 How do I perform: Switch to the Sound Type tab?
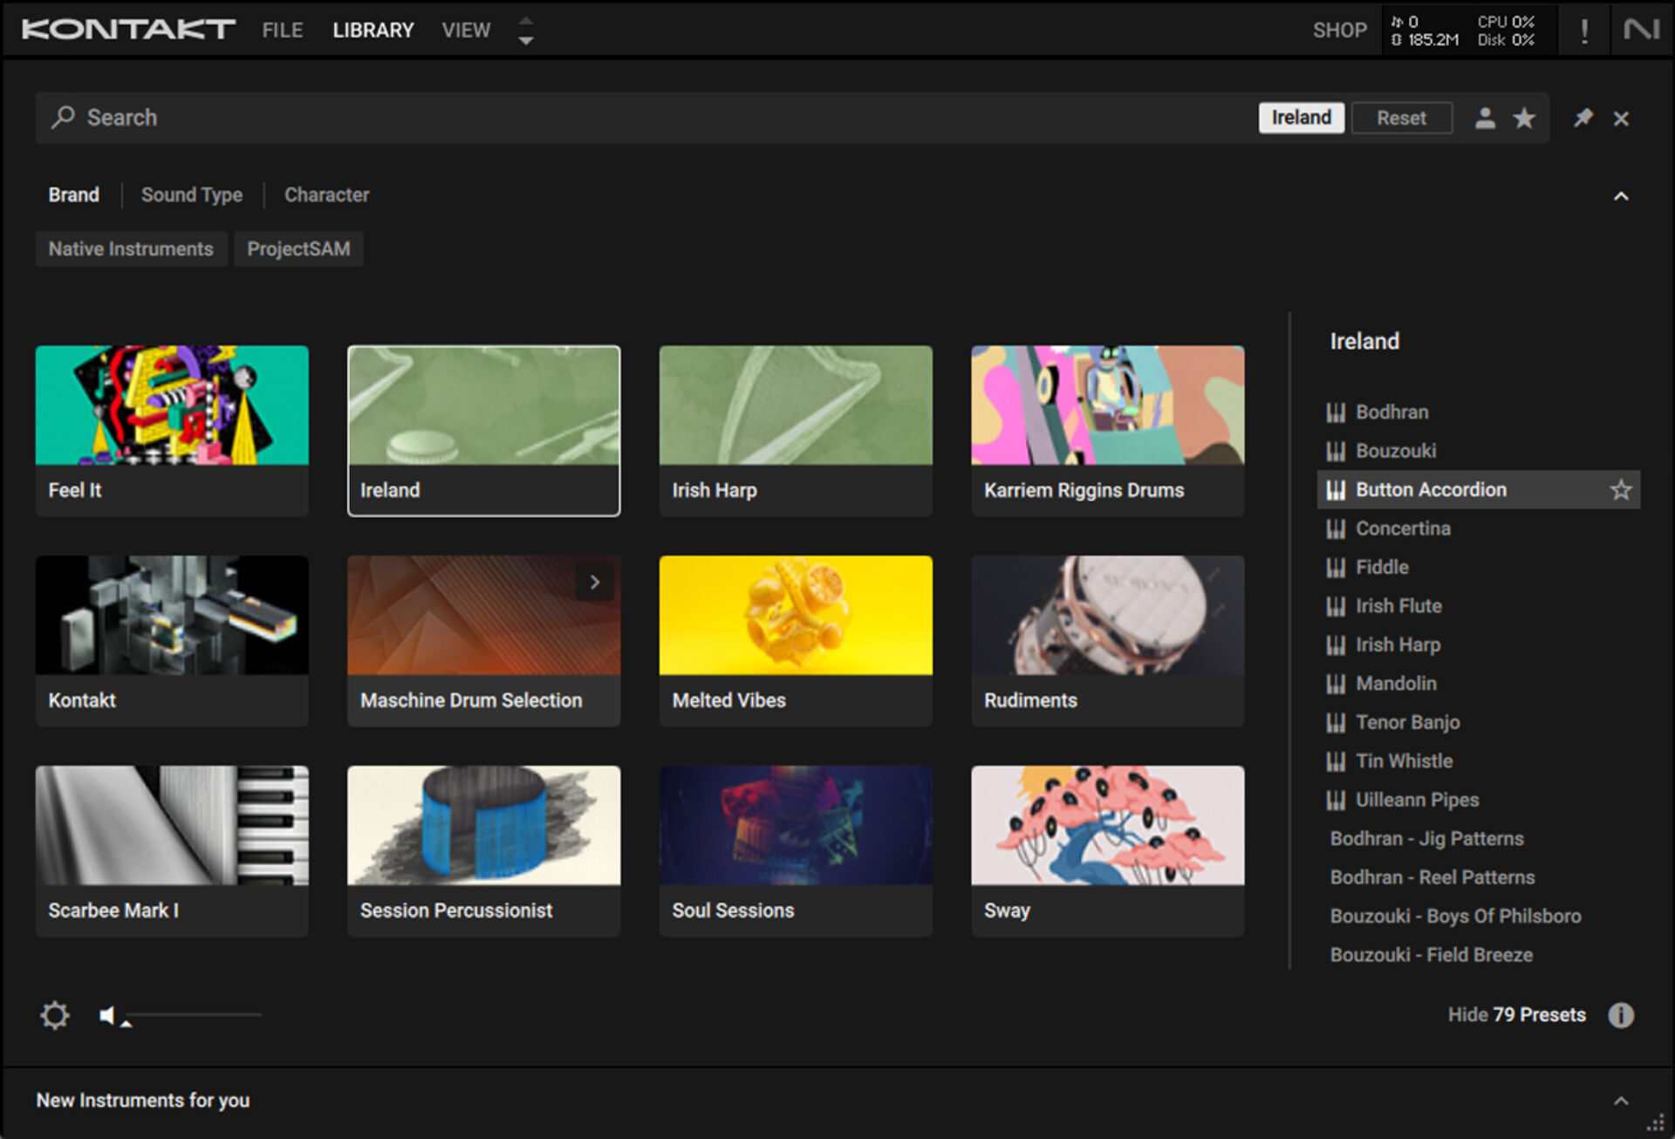(x=192, y=195)
